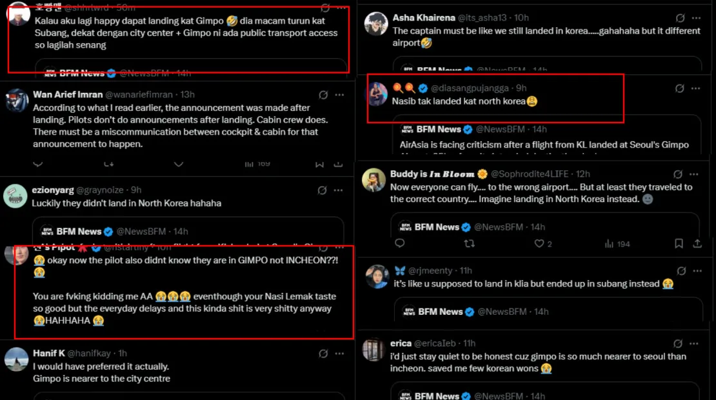716x400 pixels.
Task: Repost Buddy is In Bloom's tweet
Action: (x=469, y=243)
